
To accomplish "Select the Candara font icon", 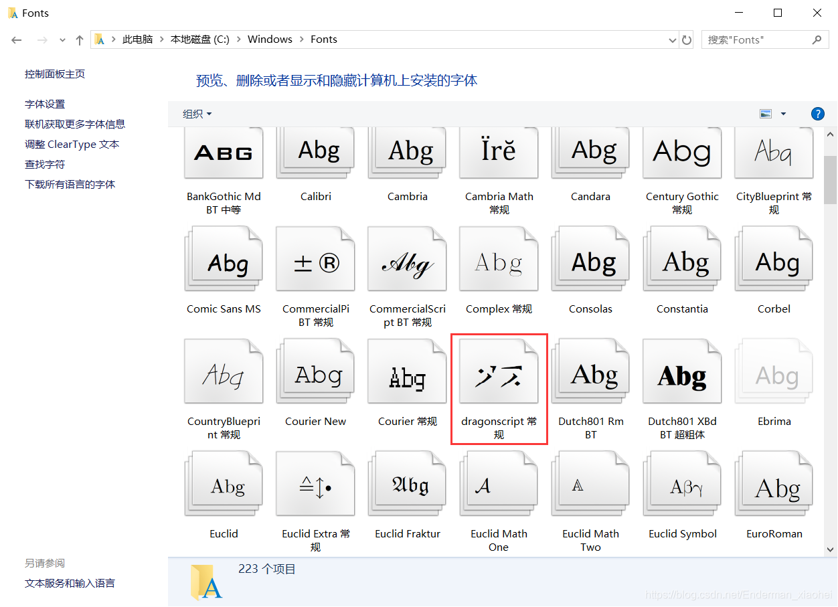I will 590,154.
